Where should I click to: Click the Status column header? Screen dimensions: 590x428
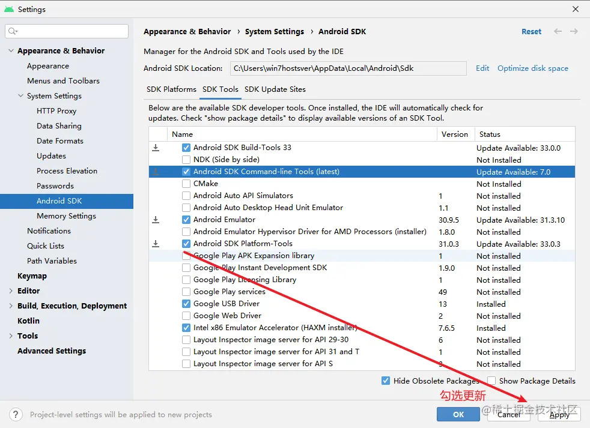pyautogui.click(x=525, y=134)
